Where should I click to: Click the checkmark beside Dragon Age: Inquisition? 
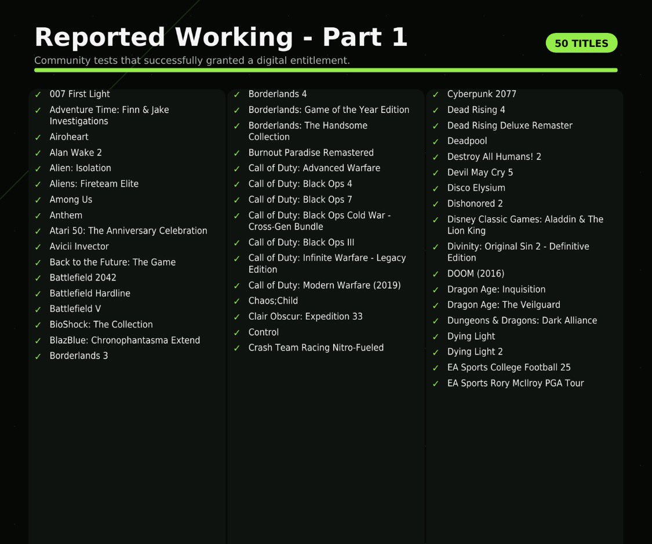pos(435,290)
